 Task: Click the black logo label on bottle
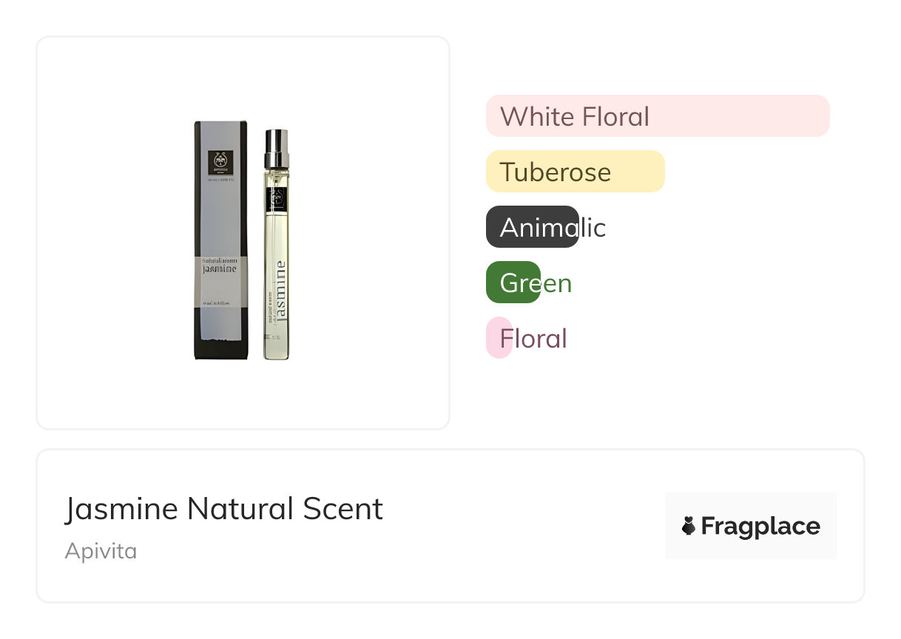pos(279,199)
